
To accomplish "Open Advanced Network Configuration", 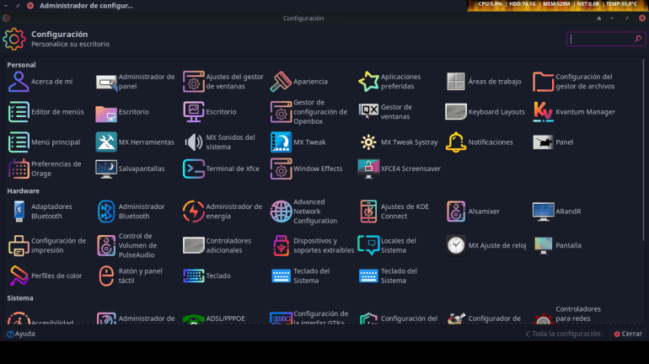I will [281, 211].
